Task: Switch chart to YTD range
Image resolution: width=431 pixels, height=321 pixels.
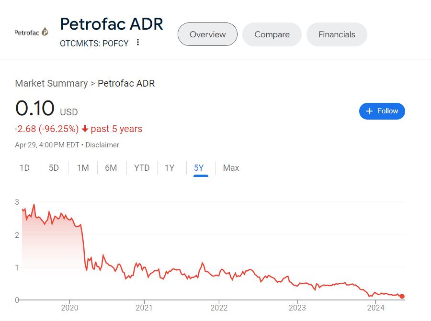Action: [x=142, y=168]
